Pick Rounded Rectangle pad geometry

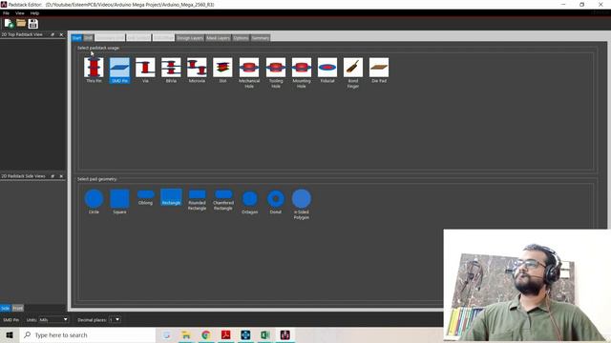[197, 200]
